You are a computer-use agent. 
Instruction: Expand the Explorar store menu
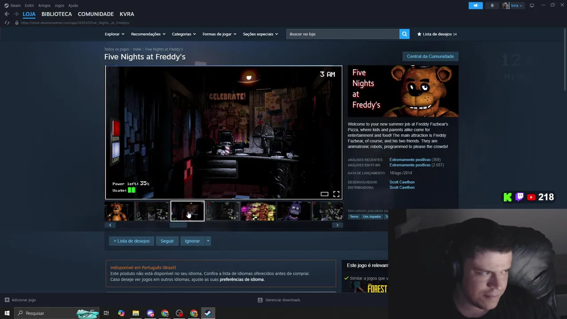click(x=114, y=34)
